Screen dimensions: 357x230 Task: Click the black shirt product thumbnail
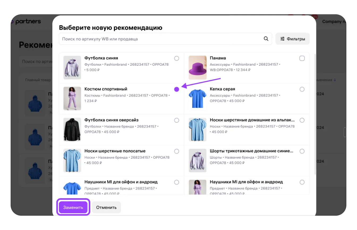point(72,129)
